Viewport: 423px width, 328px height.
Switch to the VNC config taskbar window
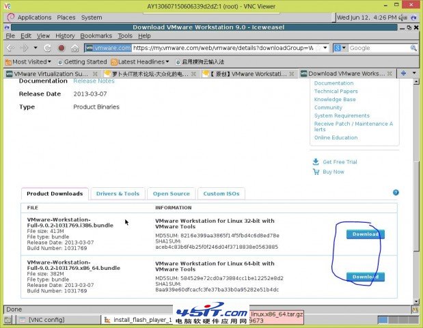[58, 320]
